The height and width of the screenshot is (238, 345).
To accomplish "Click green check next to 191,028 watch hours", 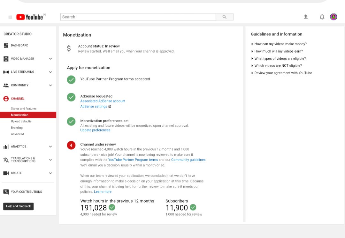I will click(112, 207).
